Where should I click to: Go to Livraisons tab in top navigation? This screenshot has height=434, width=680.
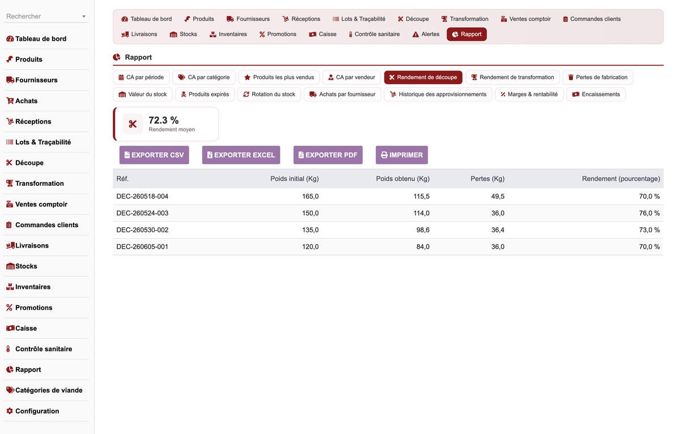[x=139, y=34]
